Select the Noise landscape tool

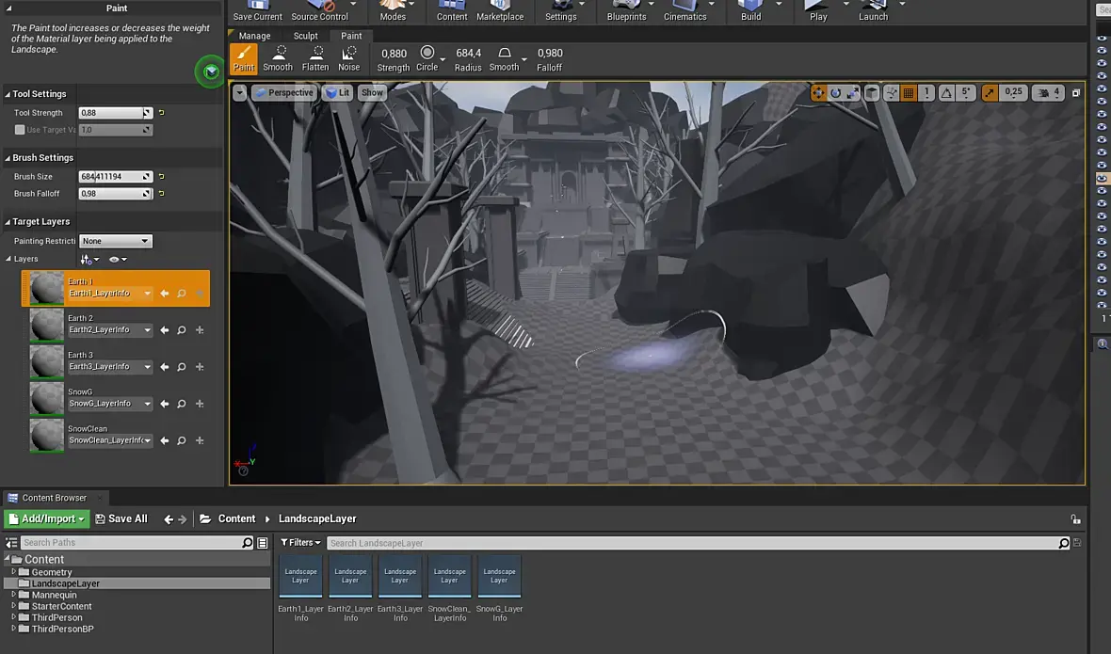coord(349,58)
